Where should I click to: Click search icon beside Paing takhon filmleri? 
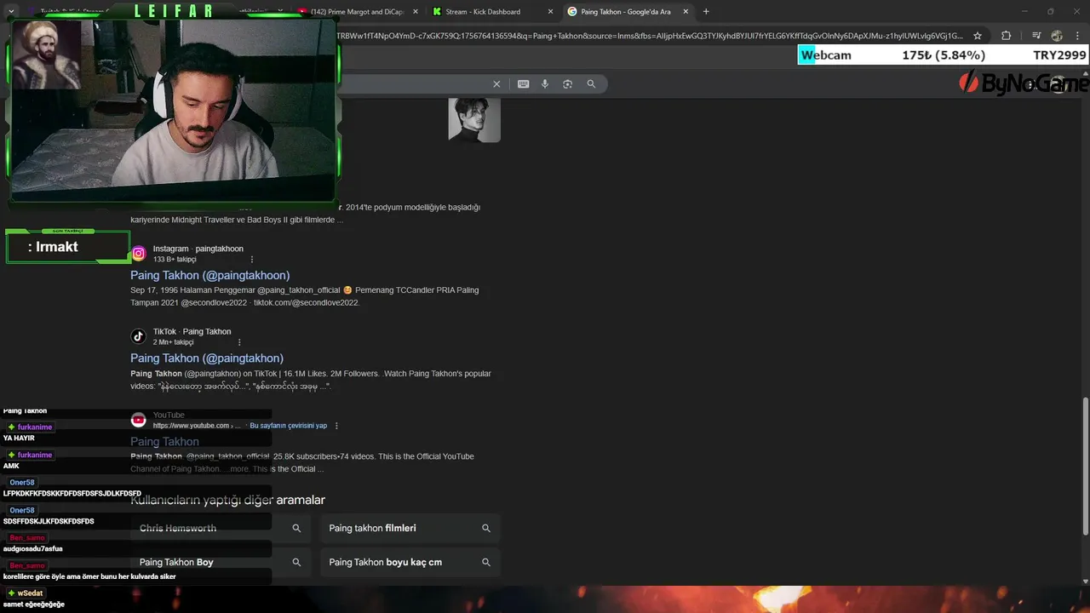[x=486, y=528]
